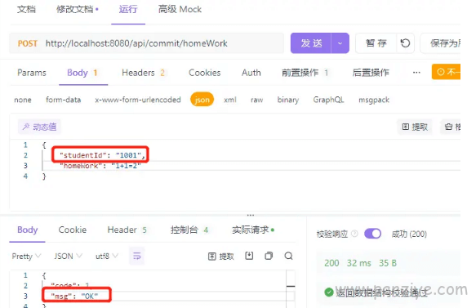Select msgpack body type

(x=374, y=100)
